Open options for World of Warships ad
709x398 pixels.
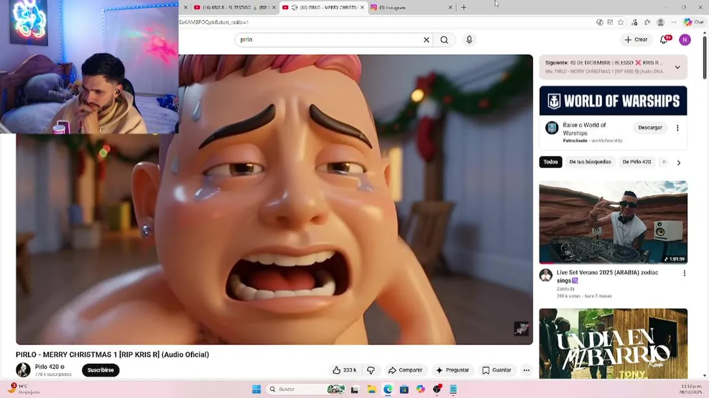(x=678, y=128)
